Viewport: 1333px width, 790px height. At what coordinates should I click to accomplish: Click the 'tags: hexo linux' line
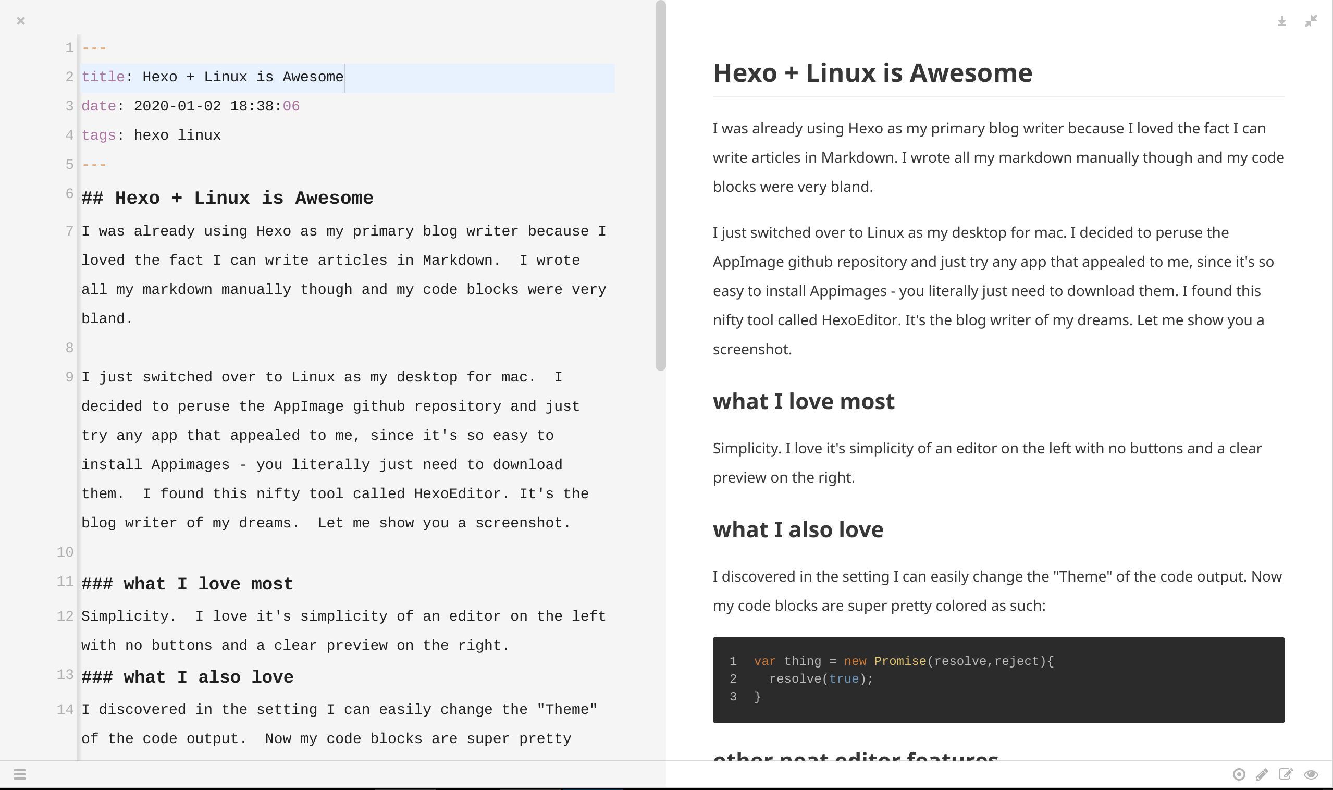(151, 135)
